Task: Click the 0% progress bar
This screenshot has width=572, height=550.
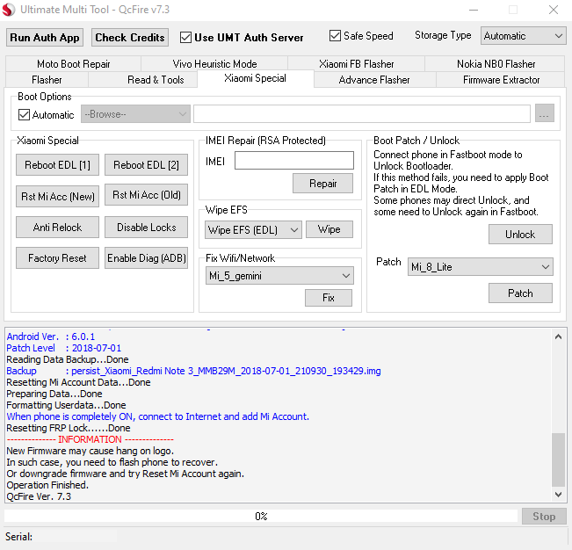Action: coord(261,516)
